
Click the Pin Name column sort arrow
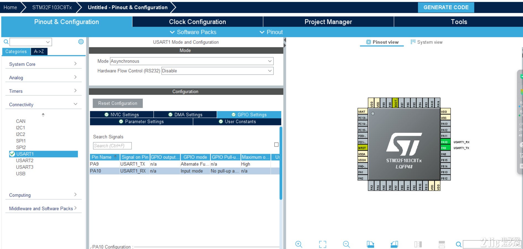(115, 156)
